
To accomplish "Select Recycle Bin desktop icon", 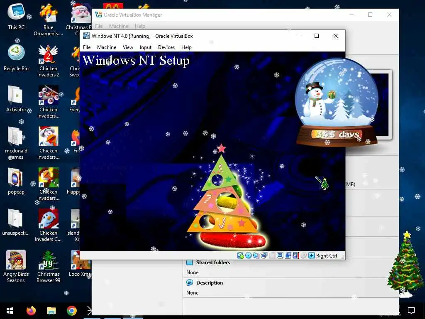I will [16, 58].
